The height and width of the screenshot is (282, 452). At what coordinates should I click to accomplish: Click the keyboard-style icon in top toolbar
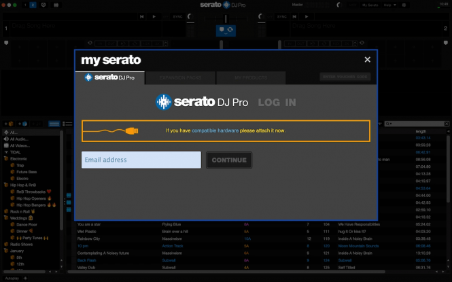[x=56, y=5]
